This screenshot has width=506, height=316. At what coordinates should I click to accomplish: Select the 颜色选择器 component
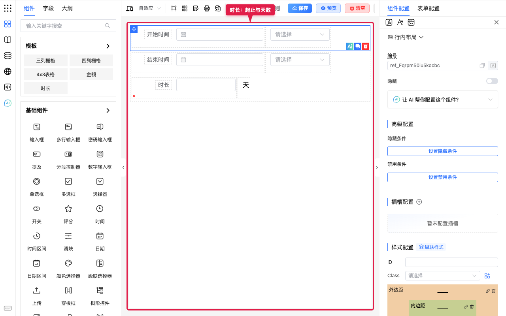(68, 268)
